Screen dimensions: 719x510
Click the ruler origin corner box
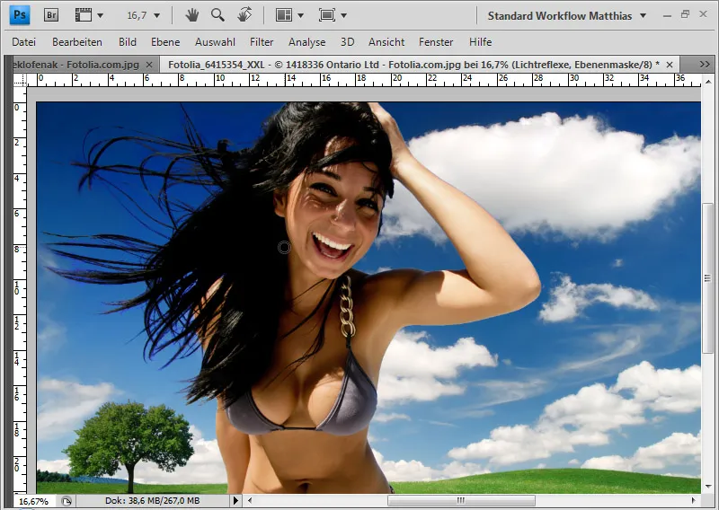[20, 80]
